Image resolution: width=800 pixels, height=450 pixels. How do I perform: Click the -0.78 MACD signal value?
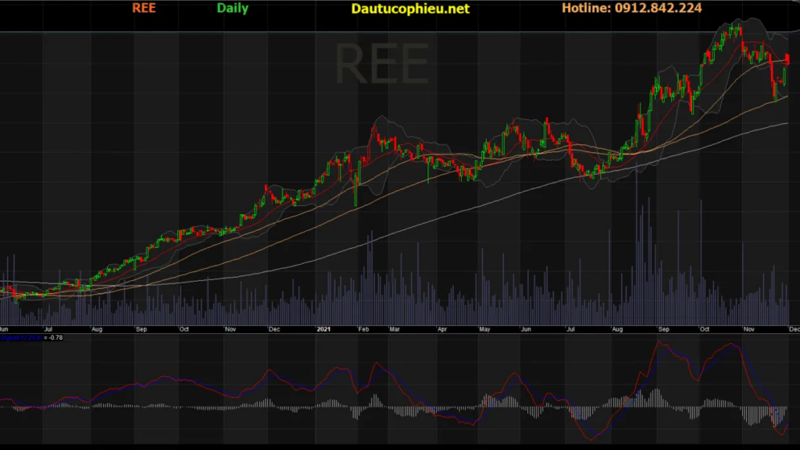[x=54, y=338]
